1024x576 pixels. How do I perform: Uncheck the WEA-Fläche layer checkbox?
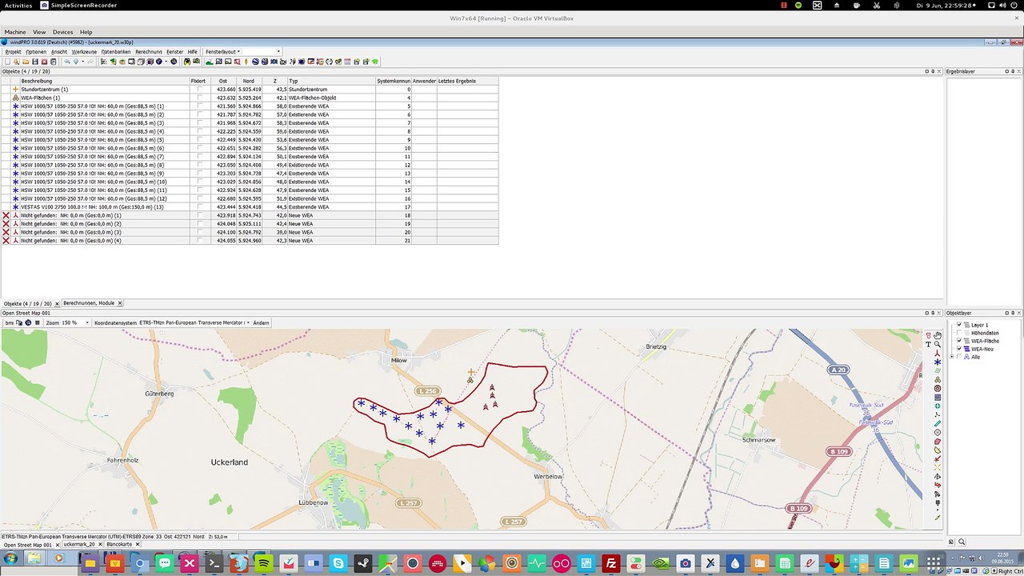959,341
